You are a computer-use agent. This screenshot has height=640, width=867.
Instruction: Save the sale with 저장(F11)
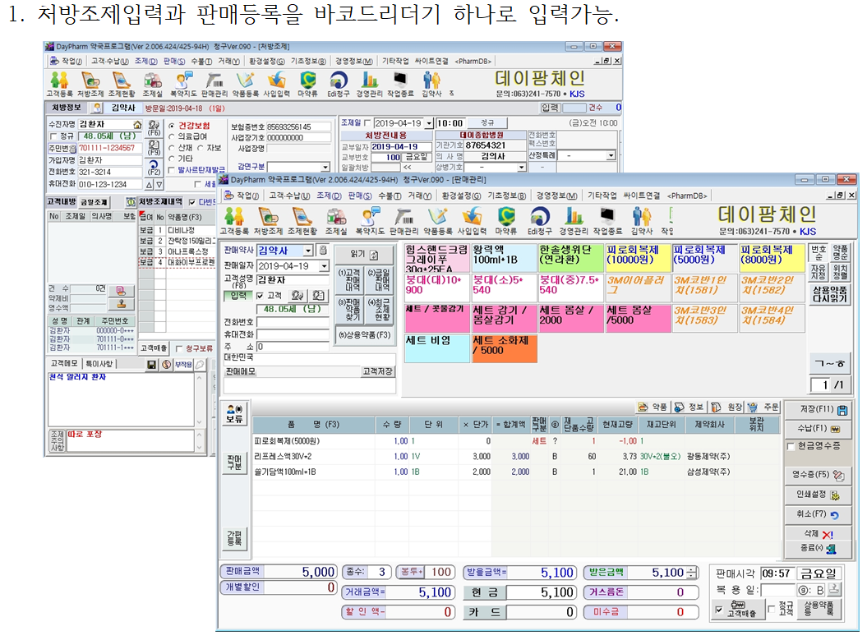(819, 409)
